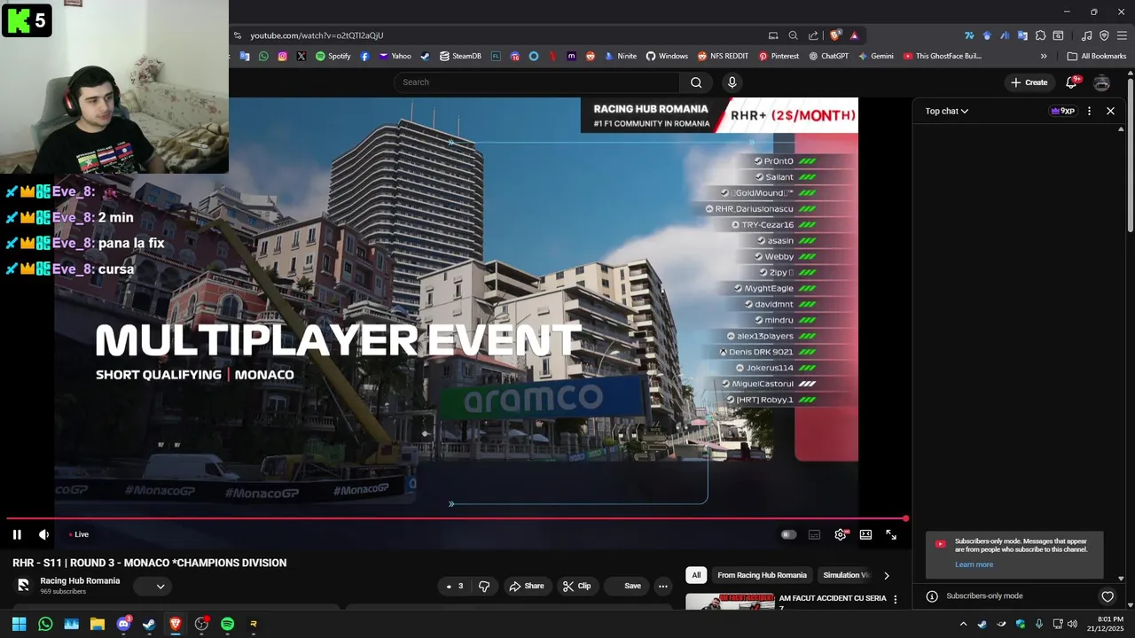The image size is (1135, 638).
Task: Jump to Live indicator in player
Action: click(79, 534)
